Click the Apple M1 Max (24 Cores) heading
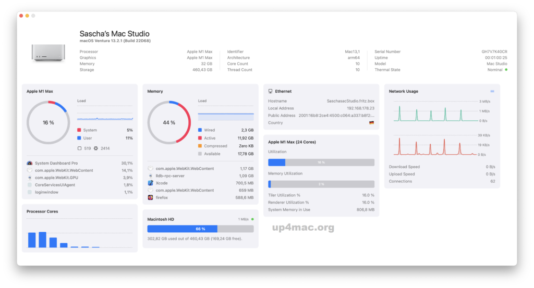The image size is (534, 288). [292, 142]
